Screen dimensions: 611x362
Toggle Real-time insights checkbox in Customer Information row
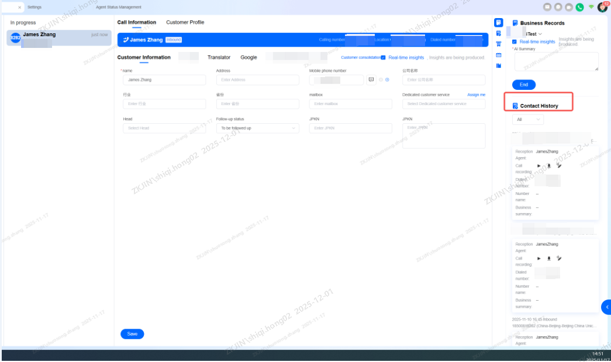coord(383,58)
